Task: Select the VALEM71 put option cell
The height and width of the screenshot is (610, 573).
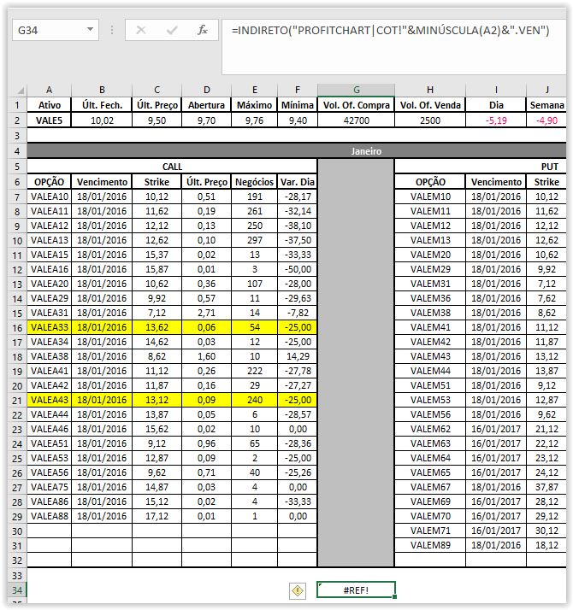Action: tap(430, 531)
